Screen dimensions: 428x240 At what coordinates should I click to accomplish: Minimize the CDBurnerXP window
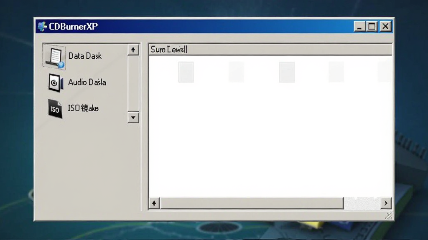[359, 26]
